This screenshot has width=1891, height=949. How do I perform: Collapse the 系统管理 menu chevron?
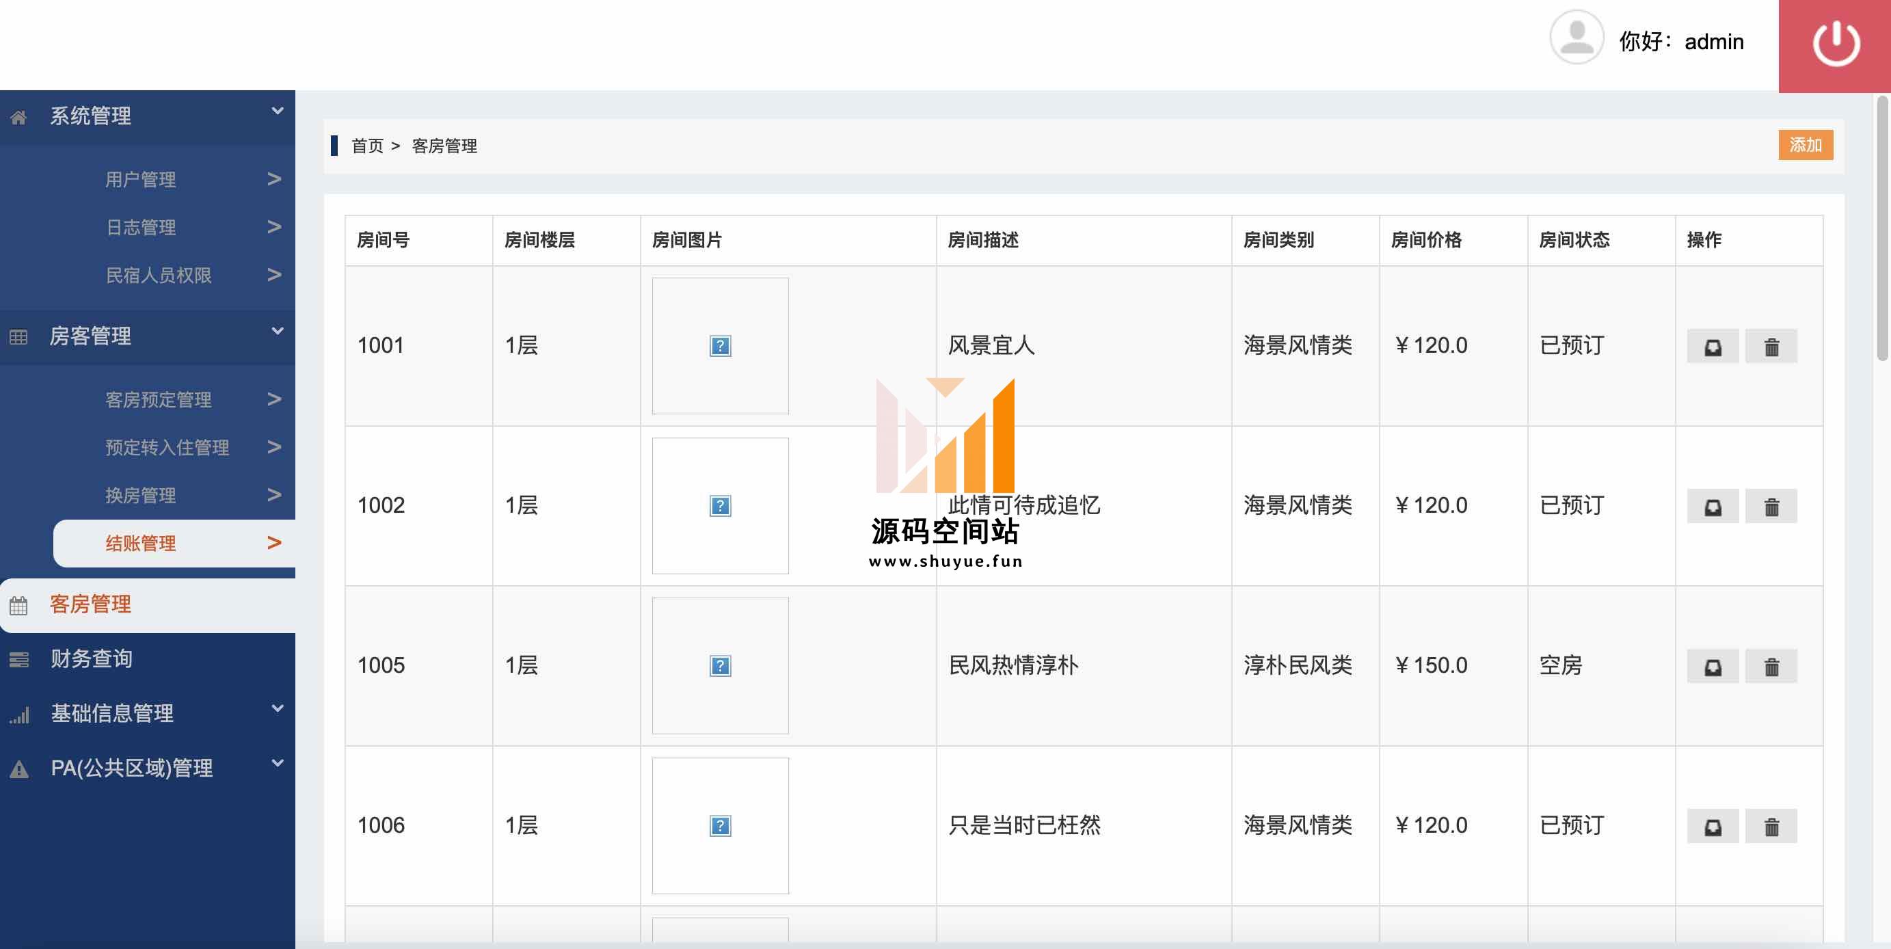(x=278, y=111)
